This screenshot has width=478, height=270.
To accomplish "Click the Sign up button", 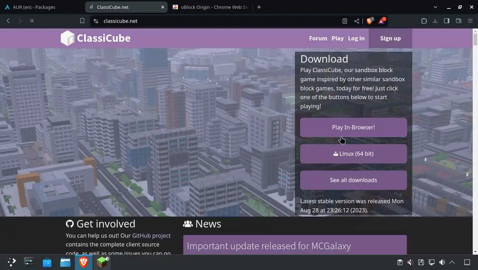I will [390, 38].
